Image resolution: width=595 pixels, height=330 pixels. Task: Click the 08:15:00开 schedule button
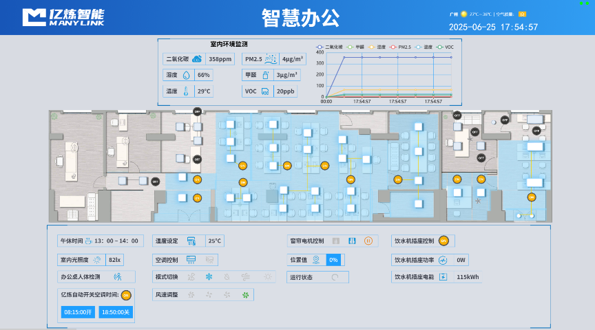(78, 312)
